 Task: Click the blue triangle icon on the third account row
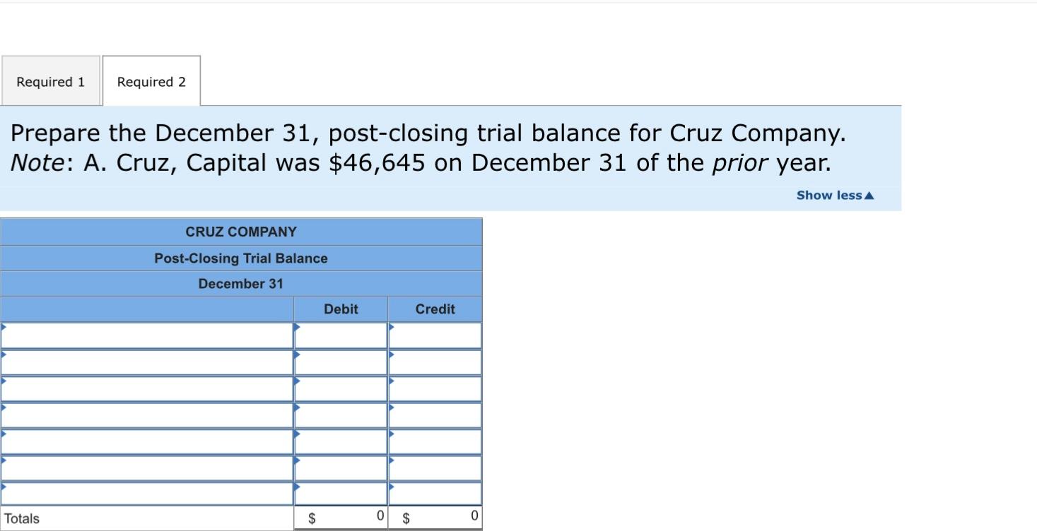pos(5,379)
